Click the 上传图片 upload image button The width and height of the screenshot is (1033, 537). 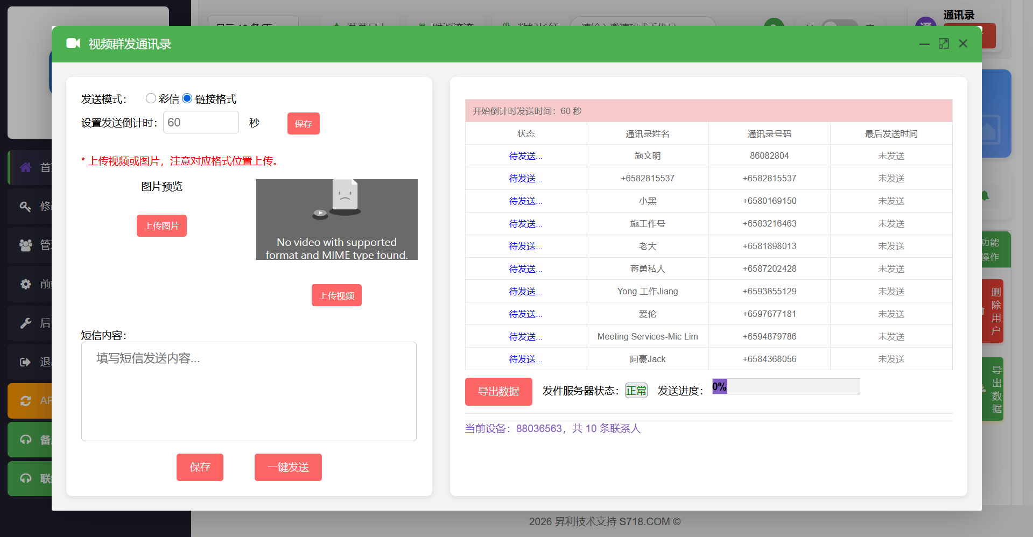(161, 226)
